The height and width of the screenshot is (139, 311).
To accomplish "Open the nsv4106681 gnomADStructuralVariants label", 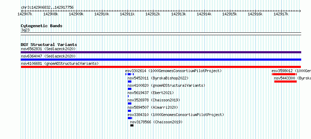I will 60,63.
